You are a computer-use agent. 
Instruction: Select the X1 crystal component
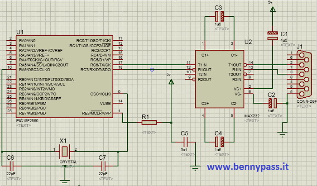65,150
